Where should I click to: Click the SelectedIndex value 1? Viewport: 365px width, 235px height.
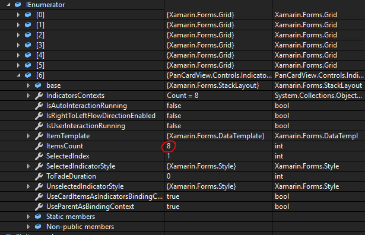pyautogui.click(x=169, y=156)
